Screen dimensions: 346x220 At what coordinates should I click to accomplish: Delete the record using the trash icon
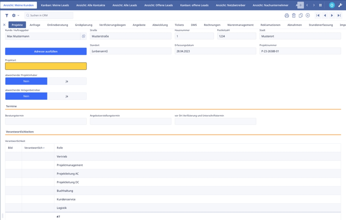[x=294, y=15]
